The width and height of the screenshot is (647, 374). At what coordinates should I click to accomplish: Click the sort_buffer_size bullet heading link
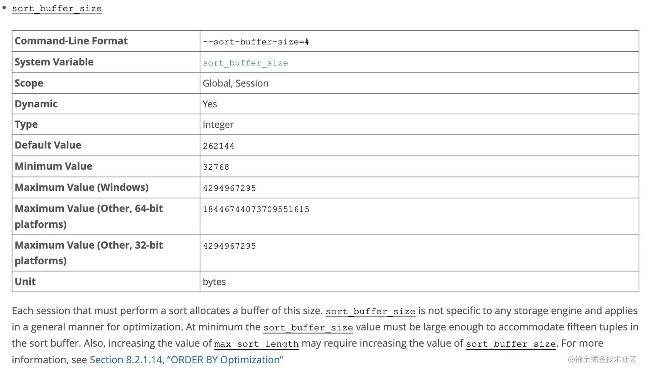point(56,9)
